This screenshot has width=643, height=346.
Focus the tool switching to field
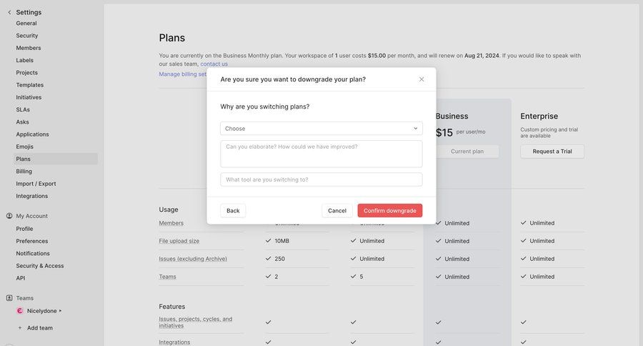(x=321, y=179)
